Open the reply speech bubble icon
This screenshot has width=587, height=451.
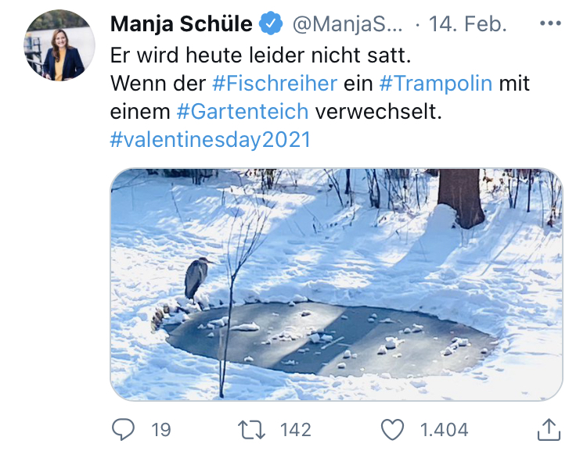point(124,428)
